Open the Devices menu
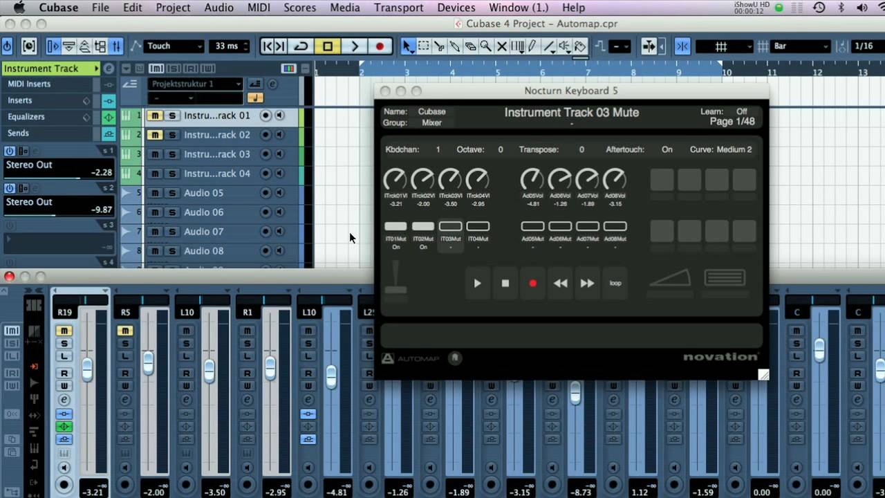The width and height of the screenshot is (885, 498). pyautogui.click(x=456, y=8)
